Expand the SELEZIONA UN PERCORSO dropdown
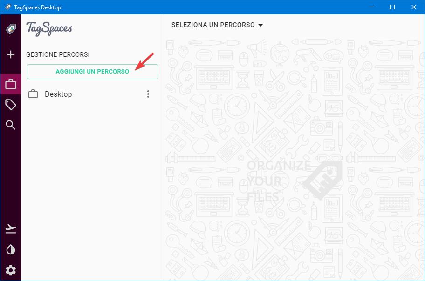This screenshot has width=425, height=281. coord(217,25)
